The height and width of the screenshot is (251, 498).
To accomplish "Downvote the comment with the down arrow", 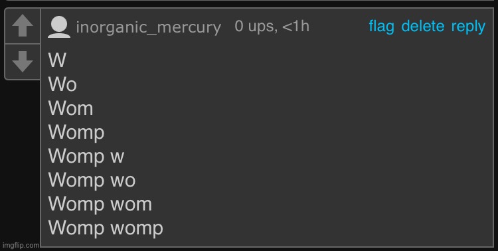I will click(23, 62).
